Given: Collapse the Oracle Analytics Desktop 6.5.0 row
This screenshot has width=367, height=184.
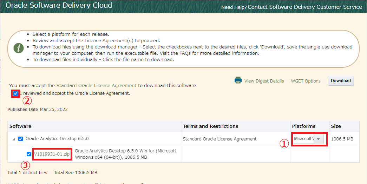Looking at the screenshot, I should [14, 139].
